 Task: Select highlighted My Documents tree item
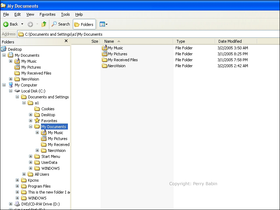click(x=54, y=127)
